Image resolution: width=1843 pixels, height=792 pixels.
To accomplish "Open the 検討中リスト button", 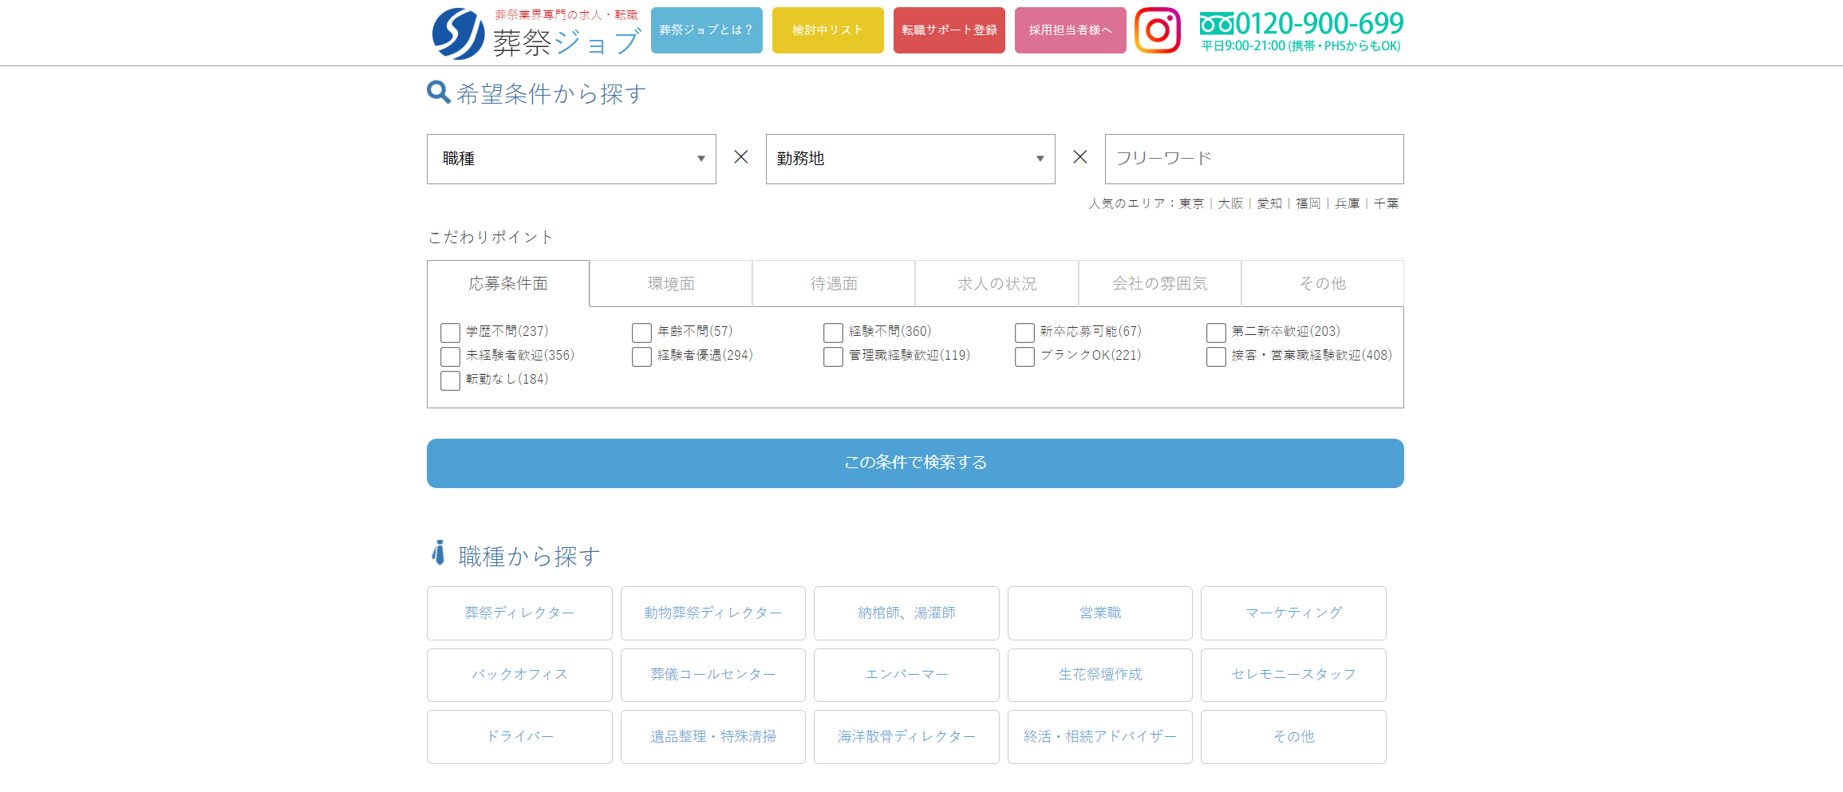I will point(827,30).
